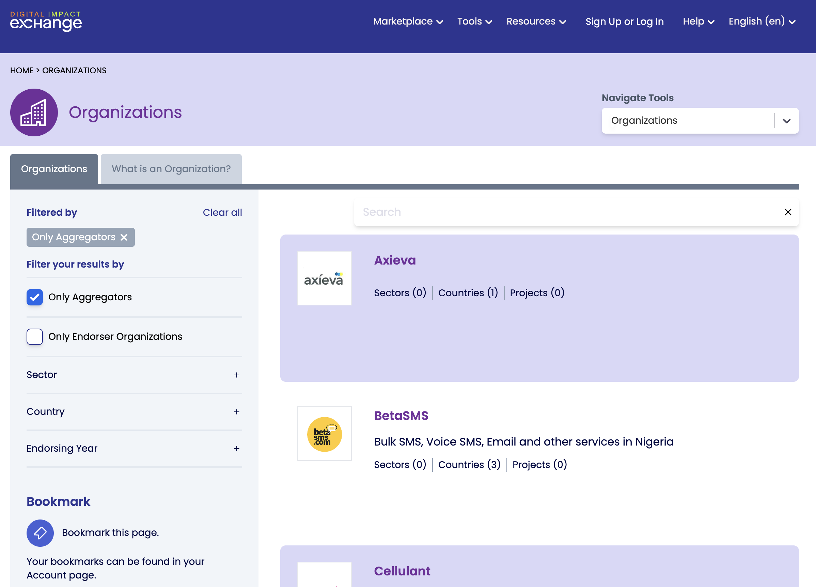Click the Digital Impact Exchange logo
This screenshot has width=816, height=587.
[46, 21]
